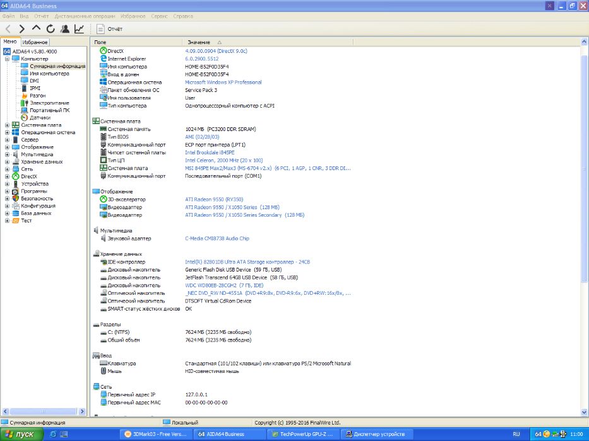Click the DirectX icon in summary list

(104, 50)
